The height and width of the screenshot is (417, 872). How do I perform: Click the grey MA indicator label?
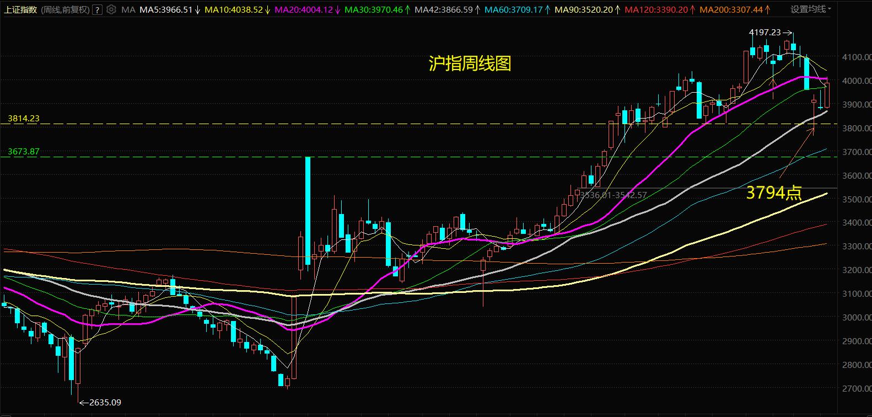click(128, 9)
